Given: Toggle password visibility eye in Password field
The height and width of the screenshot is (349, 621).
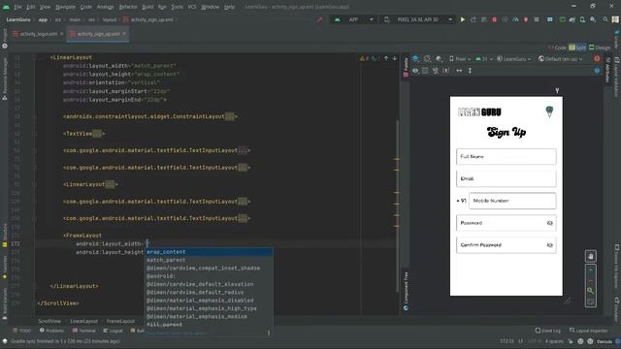Looking at the screenshot, I should 550,223.
